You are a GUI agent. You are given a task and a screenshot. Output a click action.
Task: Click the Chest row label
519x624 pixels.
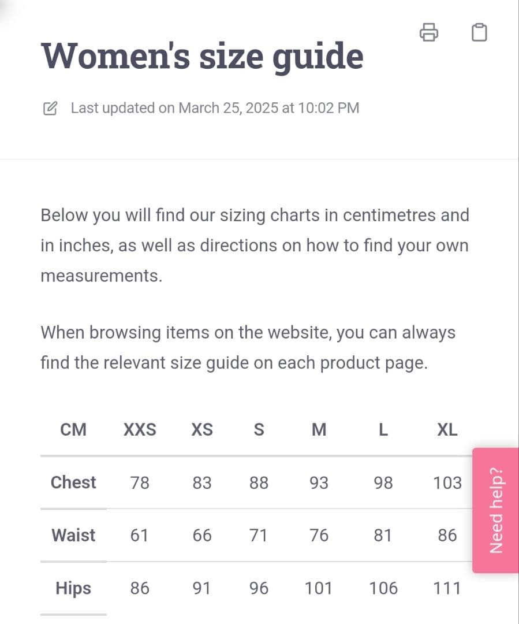click(x=73, y=482)
